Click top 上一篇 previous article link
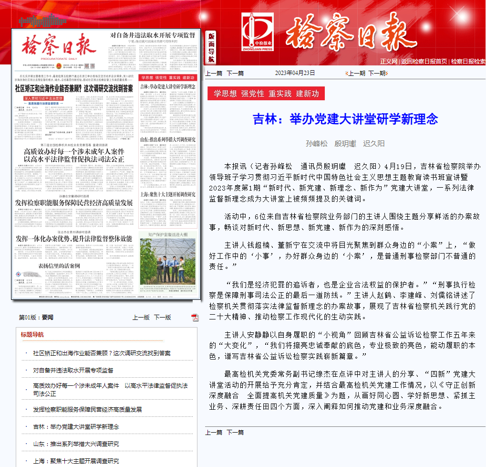The image size is (486, 467). pyautogui.click(x=214, y=73)
